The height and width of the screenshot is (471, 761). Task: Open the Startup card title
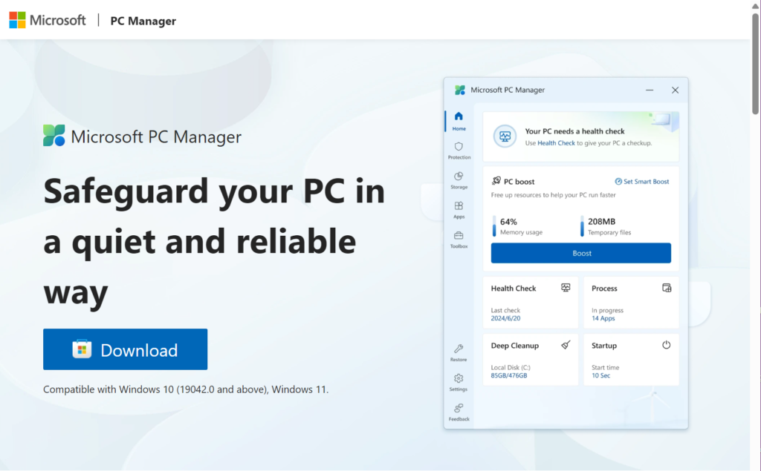603,346
